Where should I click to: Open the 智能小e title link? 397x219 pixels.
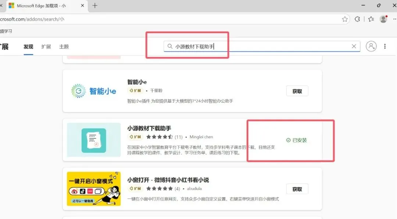point(137,82)
